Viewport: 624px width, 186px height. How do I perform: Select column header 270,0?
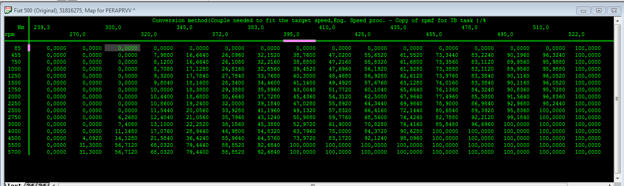tap(77, 34)
